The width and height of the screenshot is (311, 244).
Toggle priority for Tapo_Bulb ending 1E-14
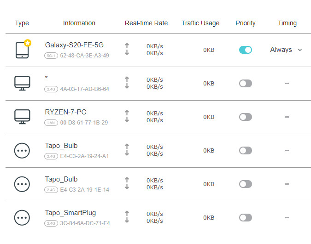(x=246, y=184)
